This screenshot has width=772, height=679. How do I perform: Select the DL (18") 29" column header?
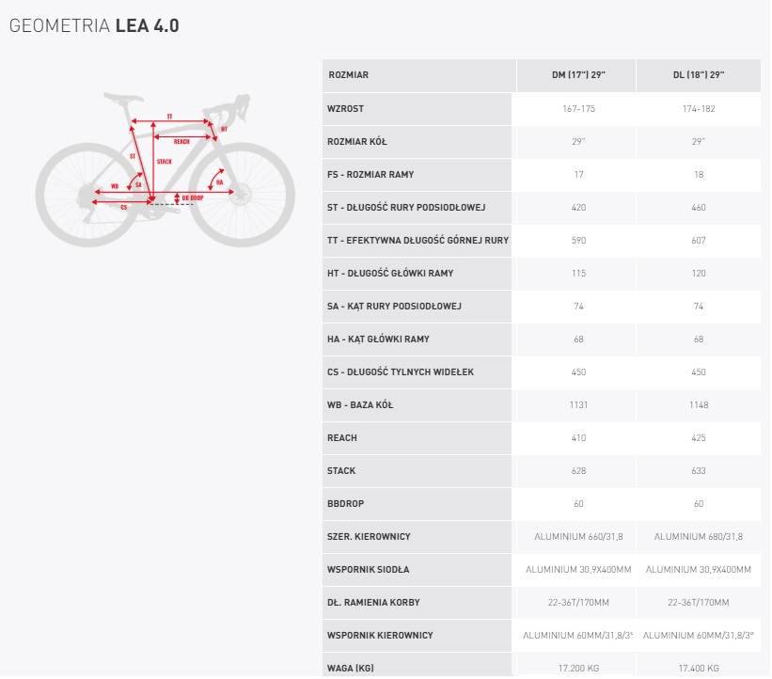(699, 75)
